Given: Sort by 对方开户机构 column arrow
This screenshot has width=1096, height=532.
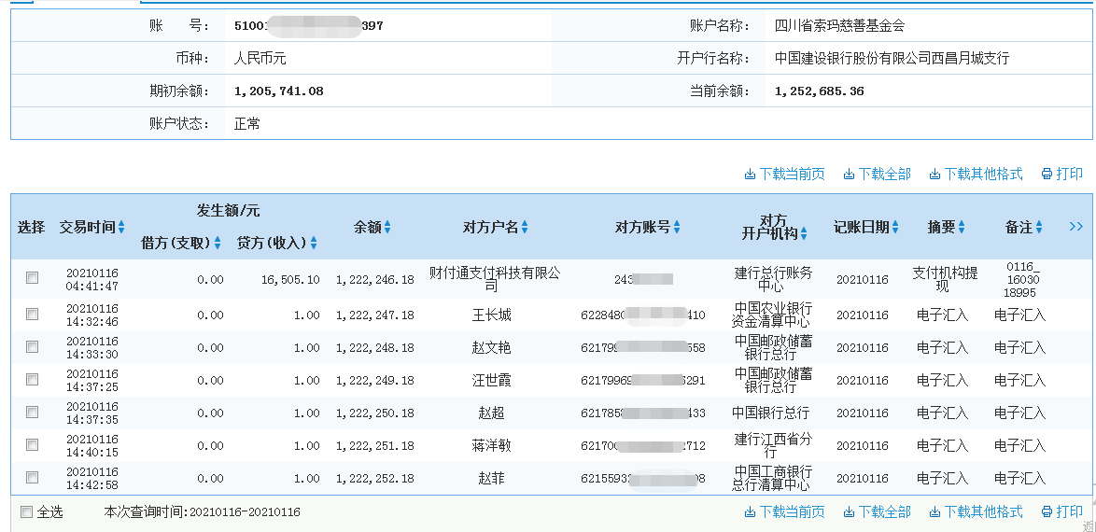Looking at the screenshot, I should [804, 234].
